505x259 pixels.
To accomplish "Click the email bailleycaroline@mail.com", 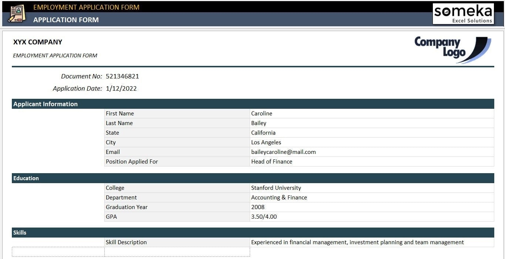I will click(x=283, y=152).
